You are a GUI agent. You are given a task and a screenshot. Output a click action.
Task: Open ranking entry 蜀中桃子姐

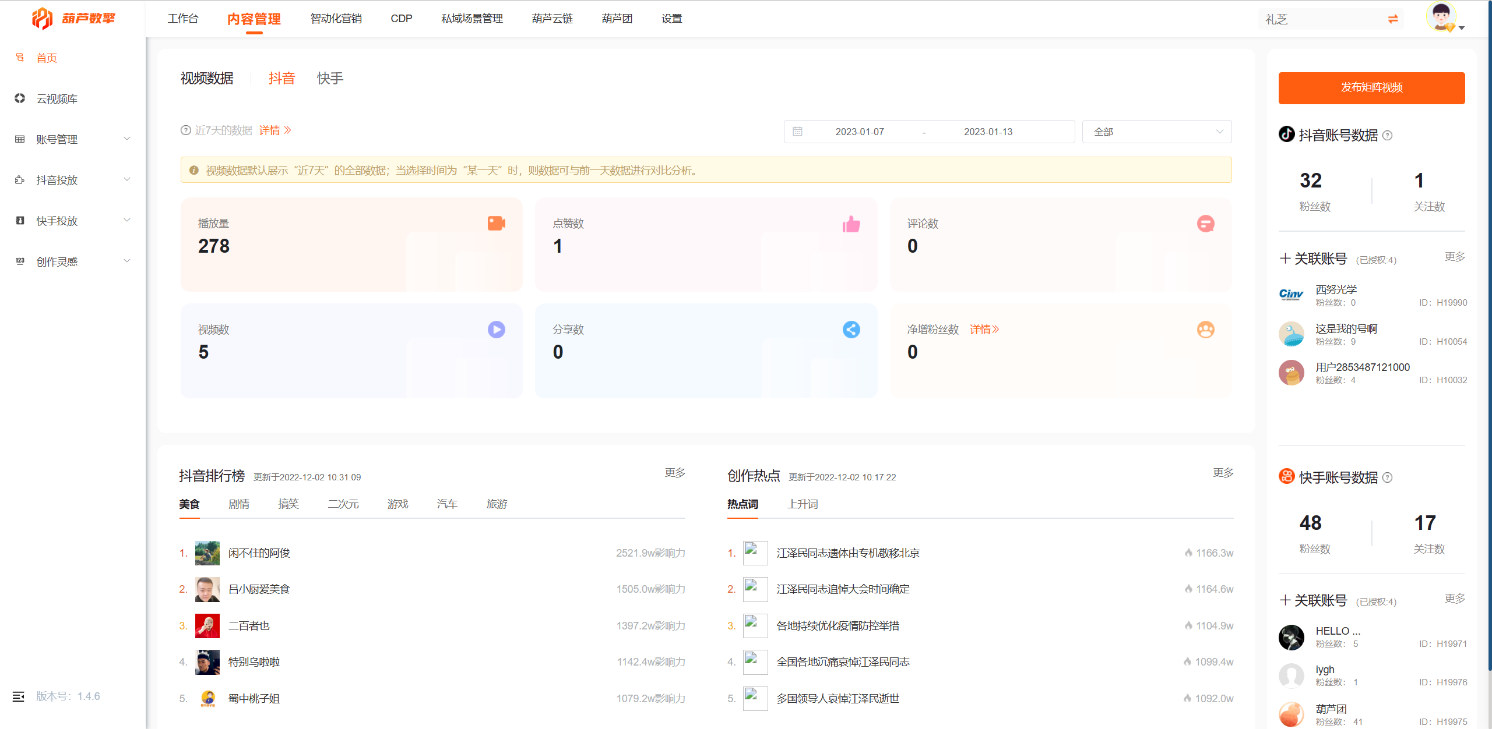tap(254, 699)
